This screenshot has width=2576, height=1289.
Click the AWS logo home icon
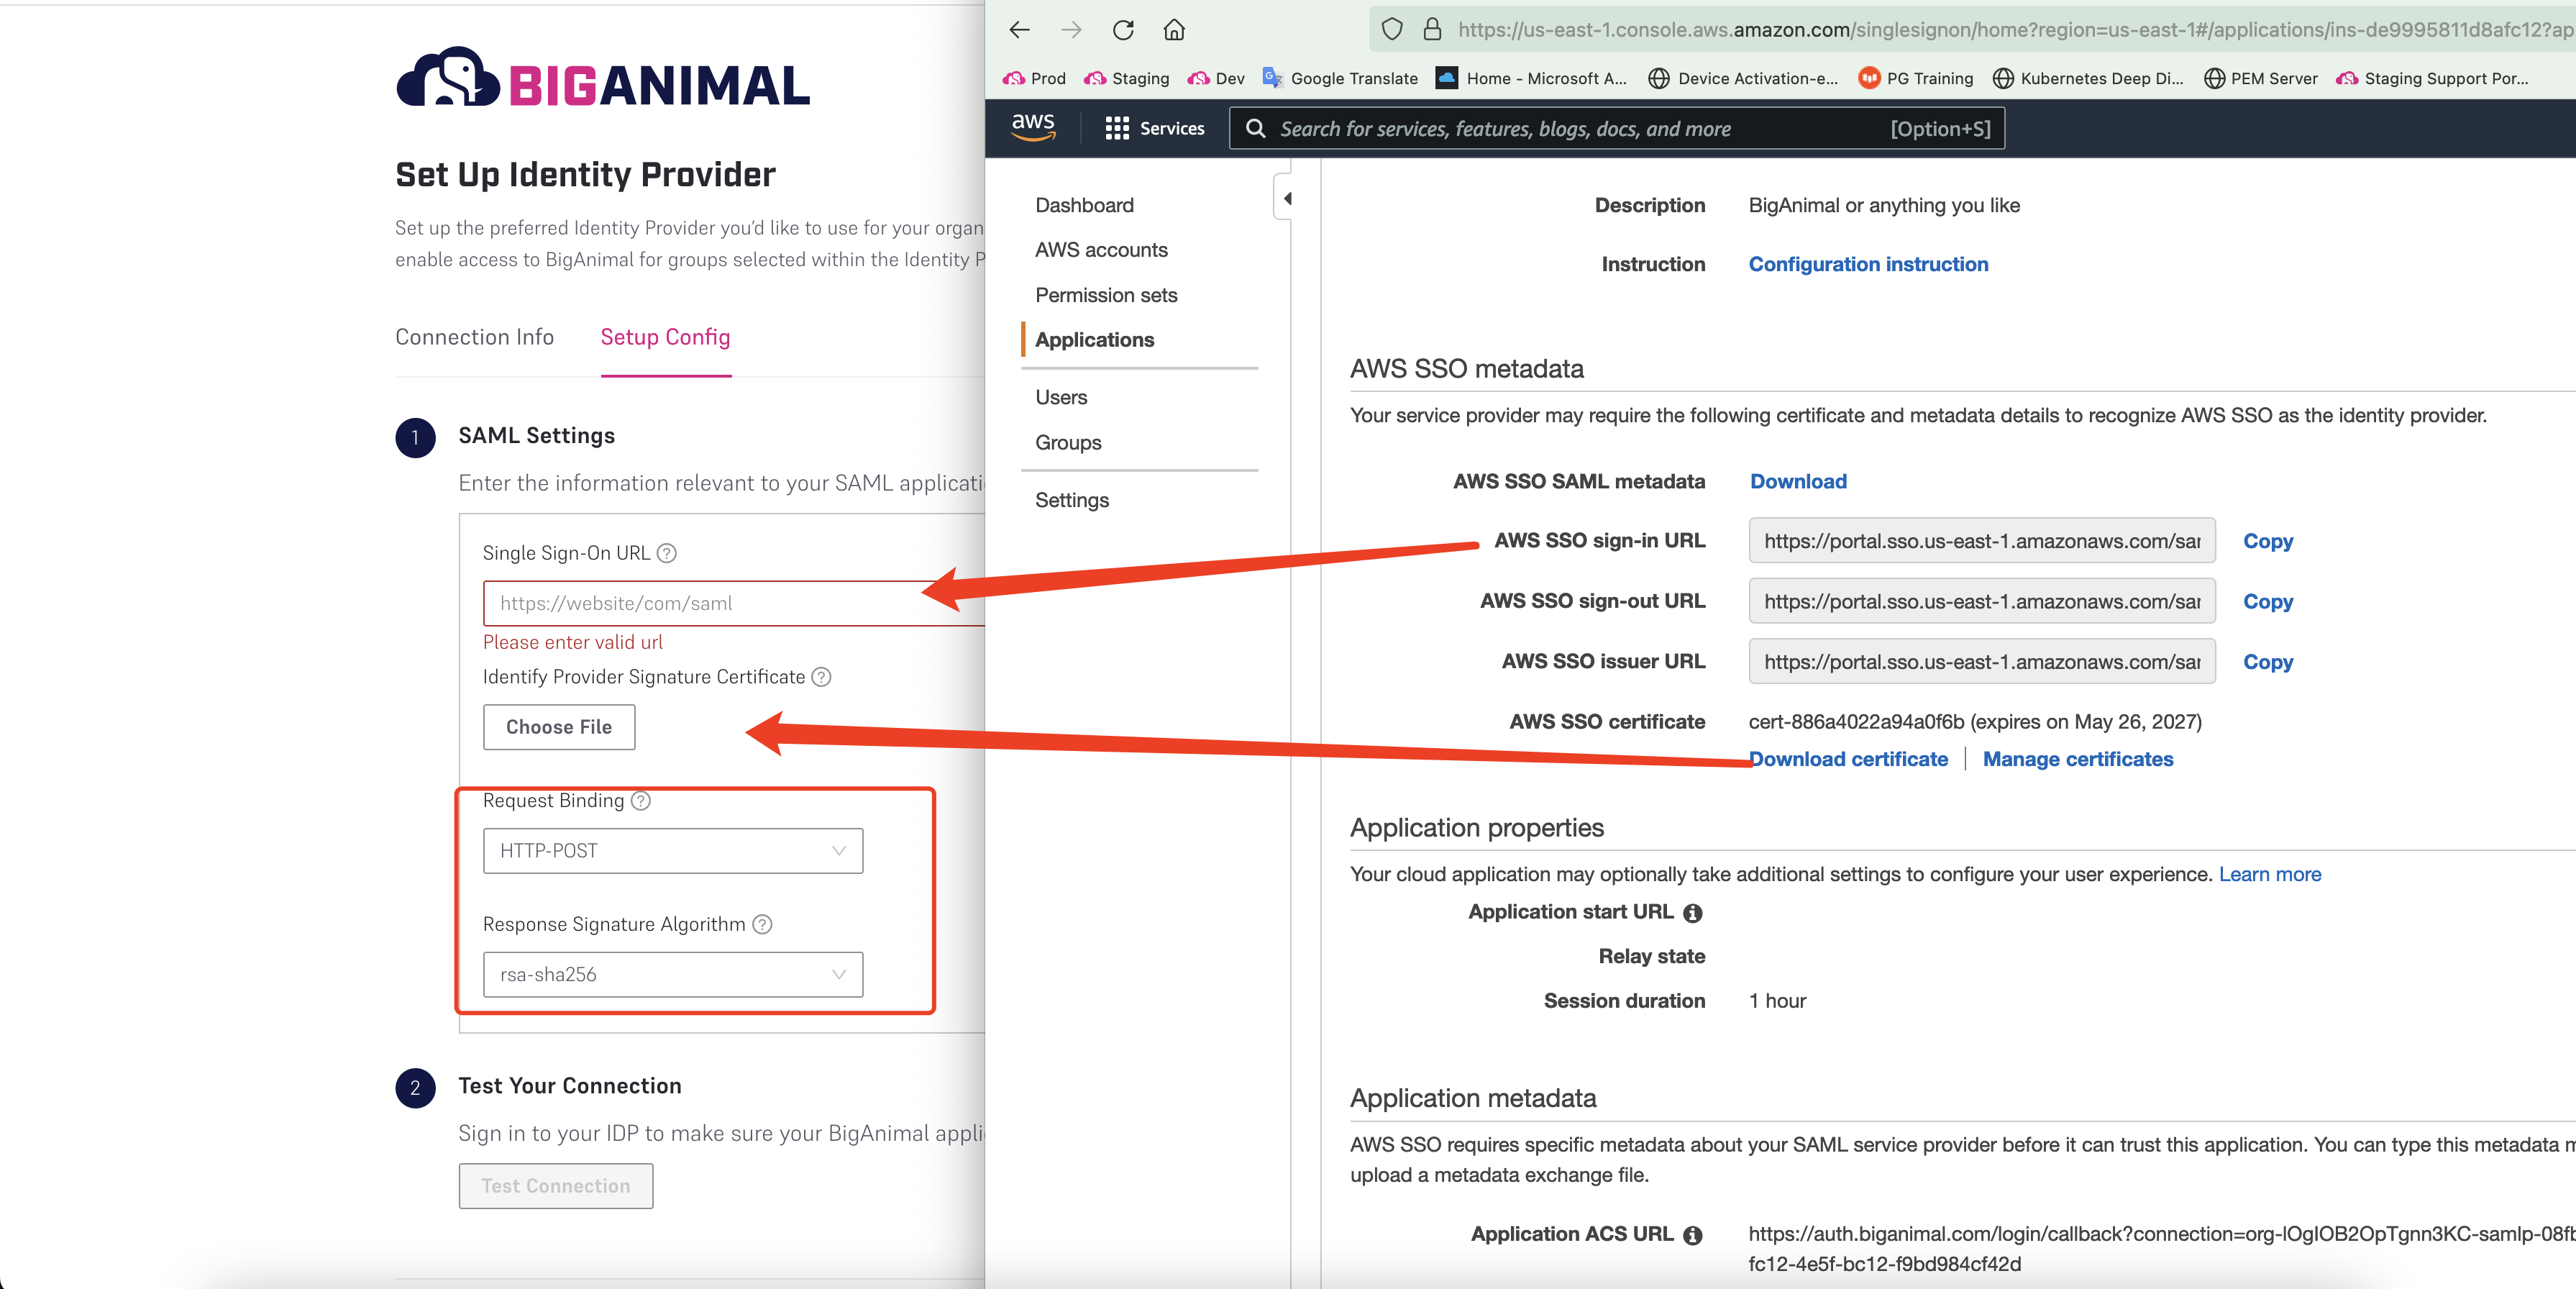[1033, 127]
